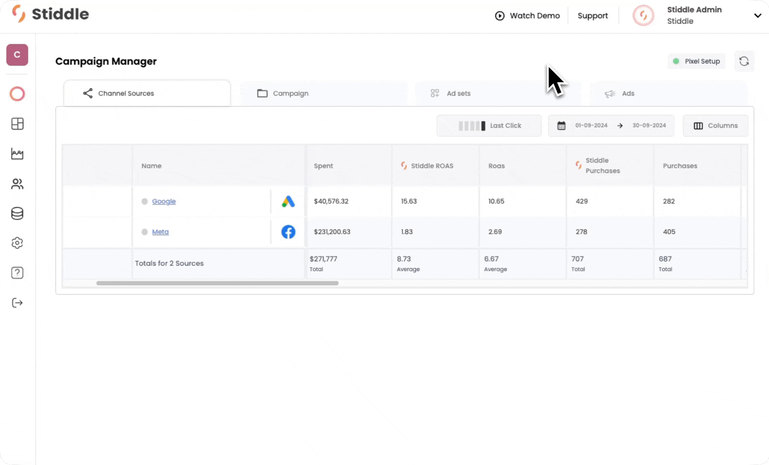The height and width of the screenshot is (465, 769).
Task: Click the Facebook logo in Meta row
Action: [288, 232]
